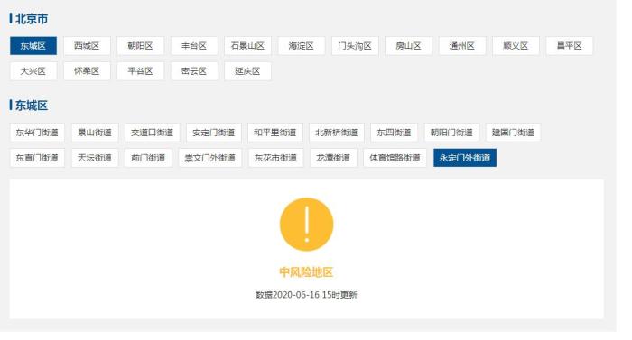Select 东四街道 subdistrict
This screenshot has height=340, width=632.
(395, 133)
